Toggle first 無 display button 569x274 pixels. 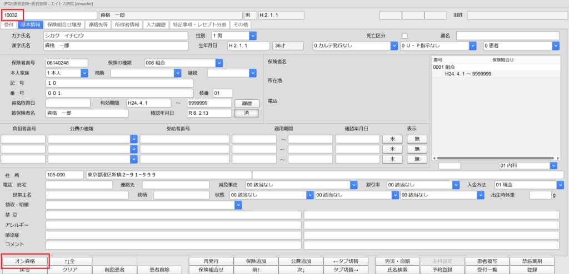(x=417, y=139)
